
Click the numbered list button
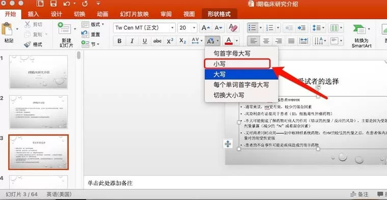pos(269,27)
